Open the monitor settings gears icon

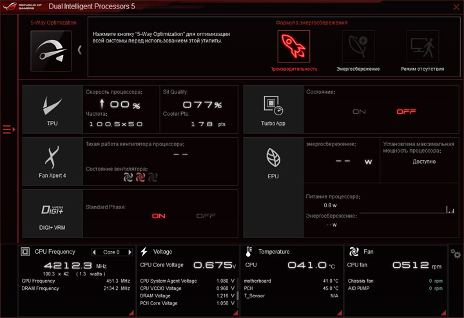click(456, 254)
